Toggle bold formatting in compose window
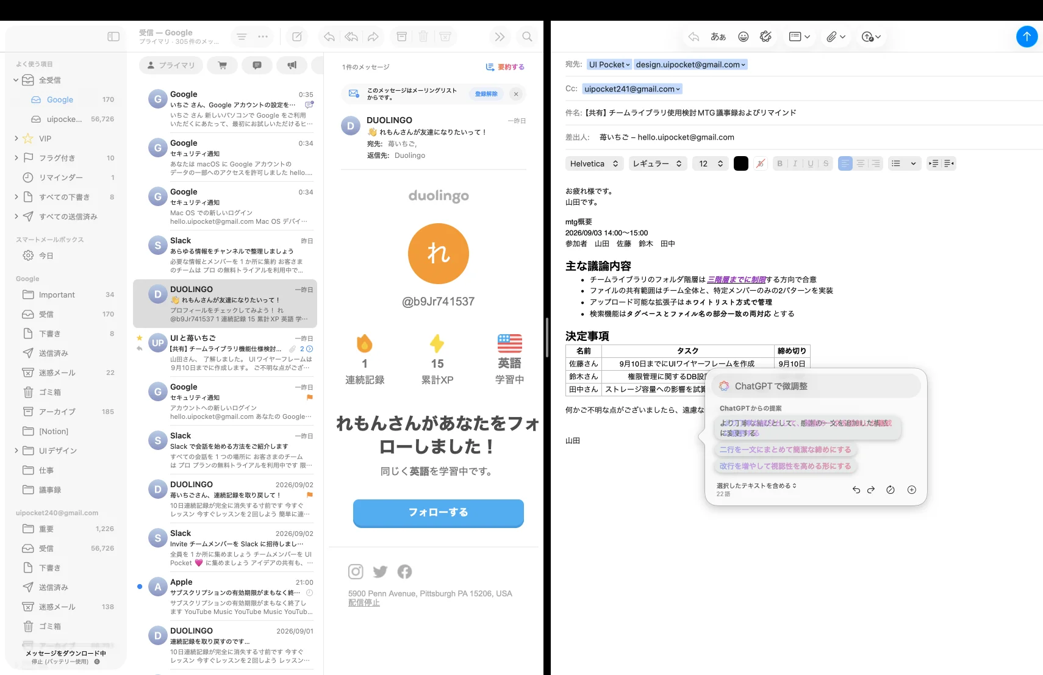The image size is (1043, 675). tap(780, 163)
